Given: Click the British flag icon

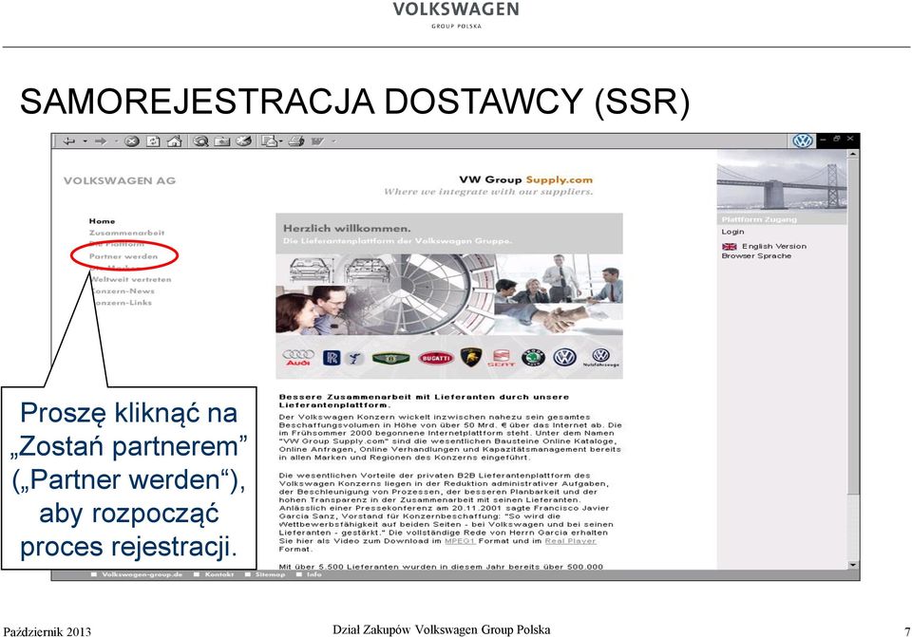Looking at the screenshot, I should [730, 247].
